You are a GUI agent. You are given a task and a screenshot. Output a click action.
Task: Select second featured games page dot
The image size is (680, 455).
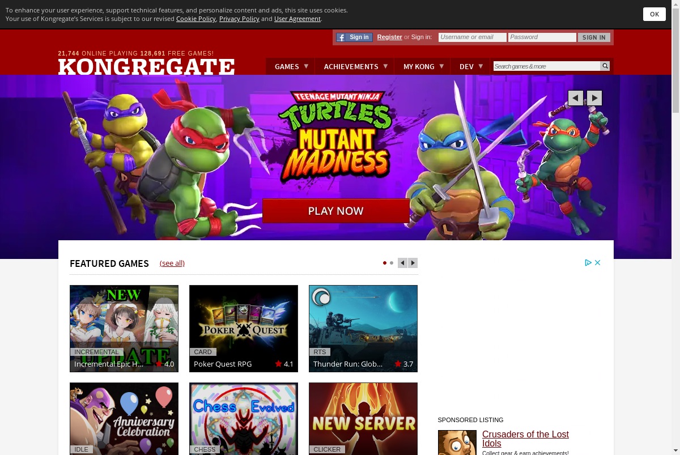[392, 263]
